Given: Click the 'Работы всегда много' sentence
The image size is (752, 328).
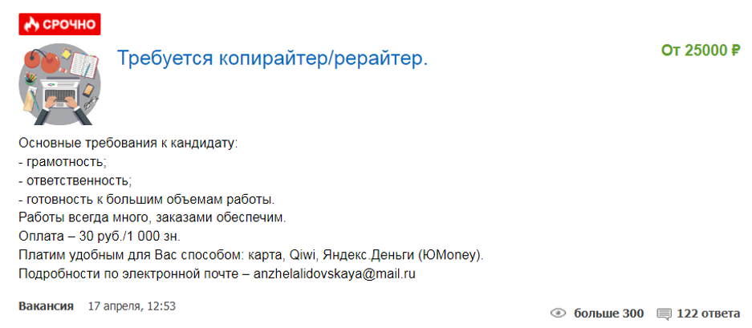Looking at the screenshot, I should pos(152,217).
